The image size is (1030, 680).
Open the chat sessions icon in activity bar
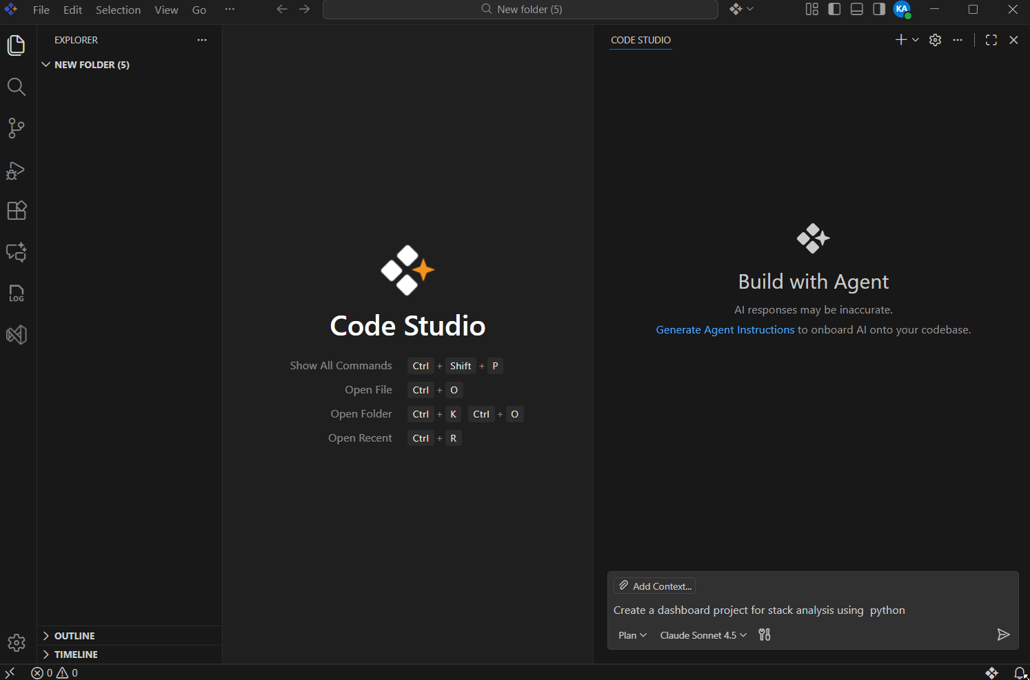[16, 252]
